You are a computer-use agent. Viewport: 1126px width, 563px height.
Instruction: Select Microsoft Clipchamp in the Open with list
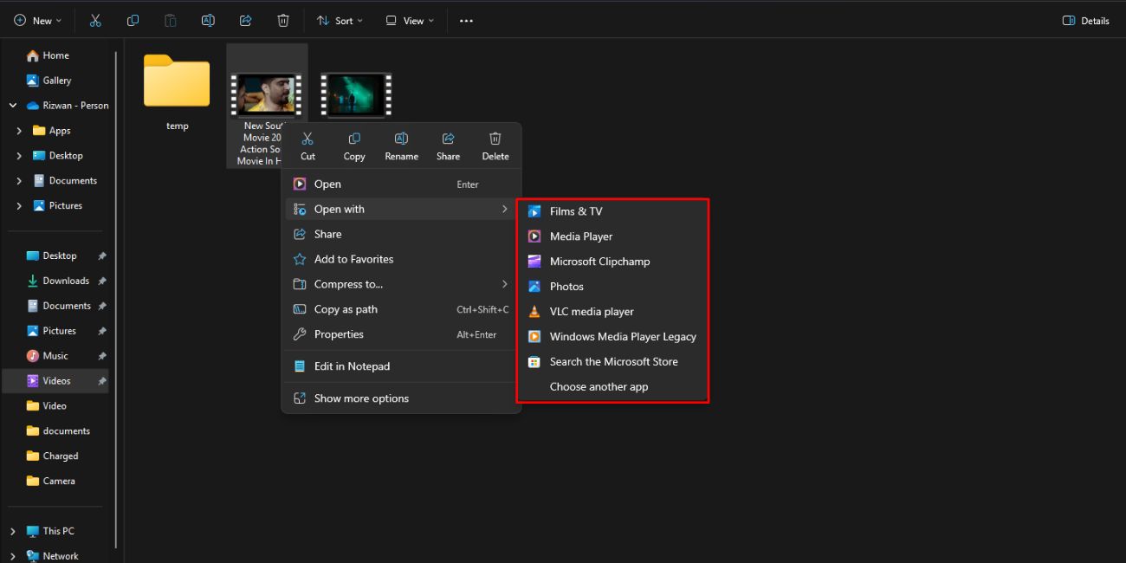[600, 261]
